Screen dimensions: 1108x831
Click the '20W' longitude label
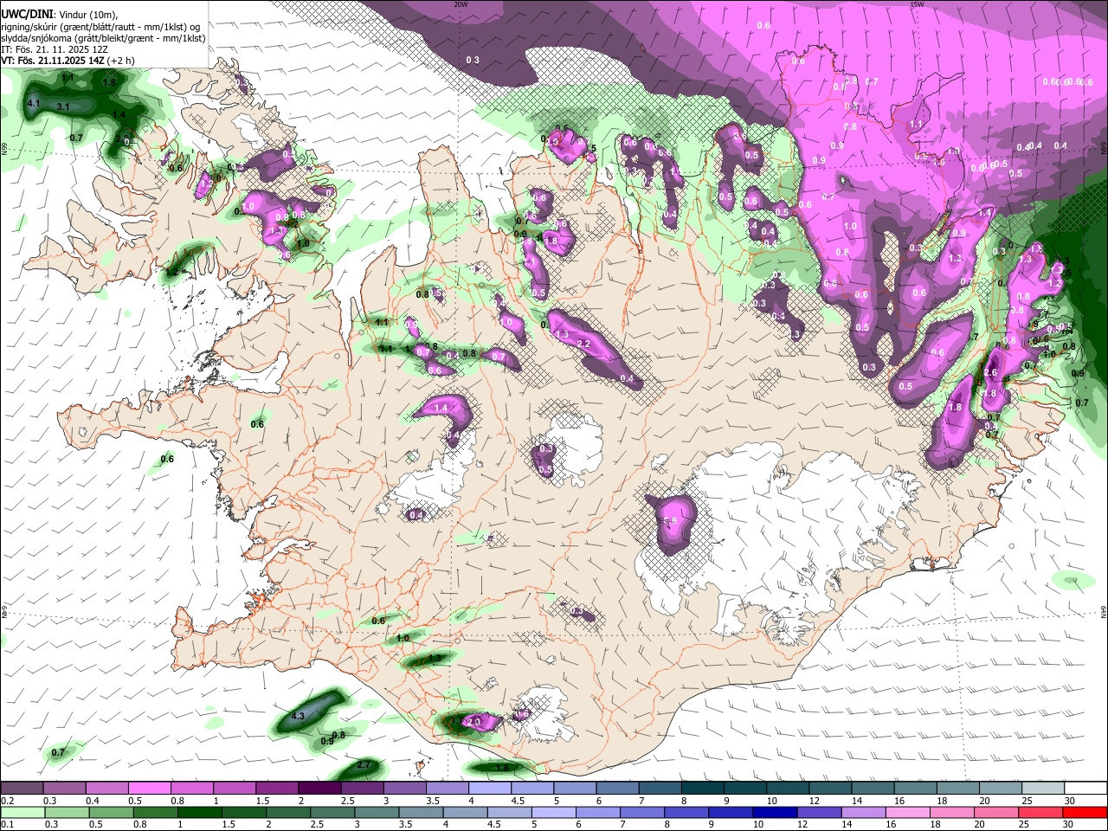tap(461, 4)
